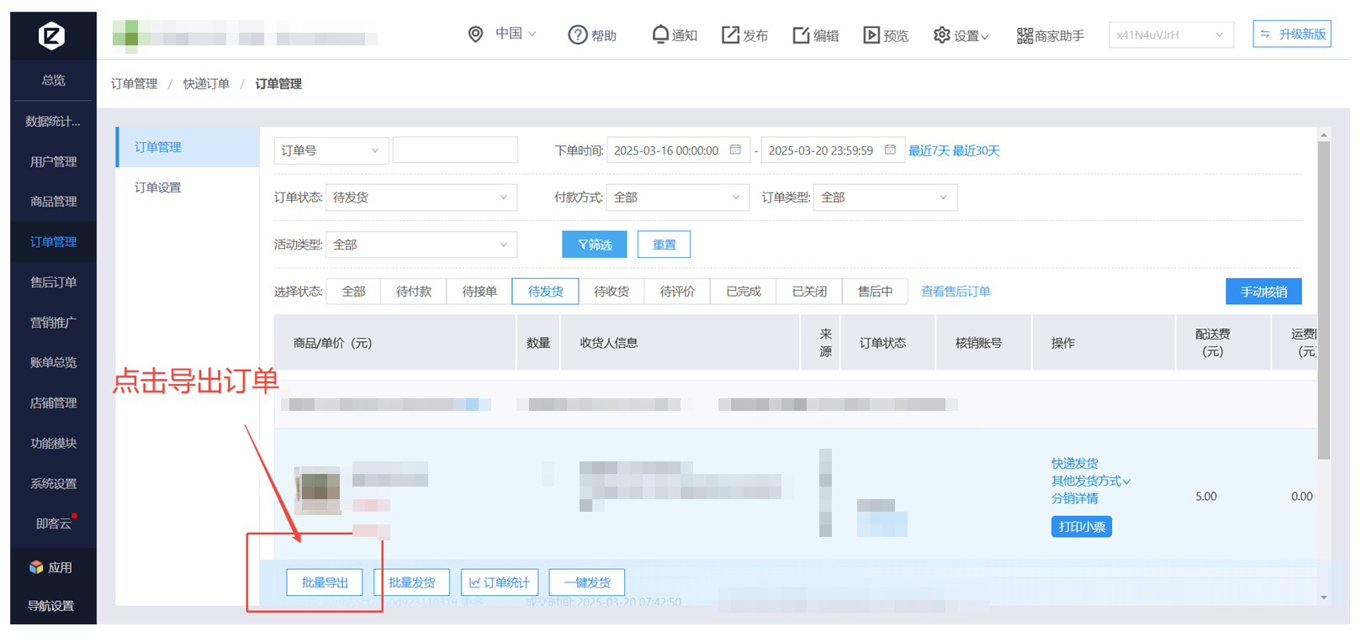Open the 付款方式 dropdown

(678, 197)
